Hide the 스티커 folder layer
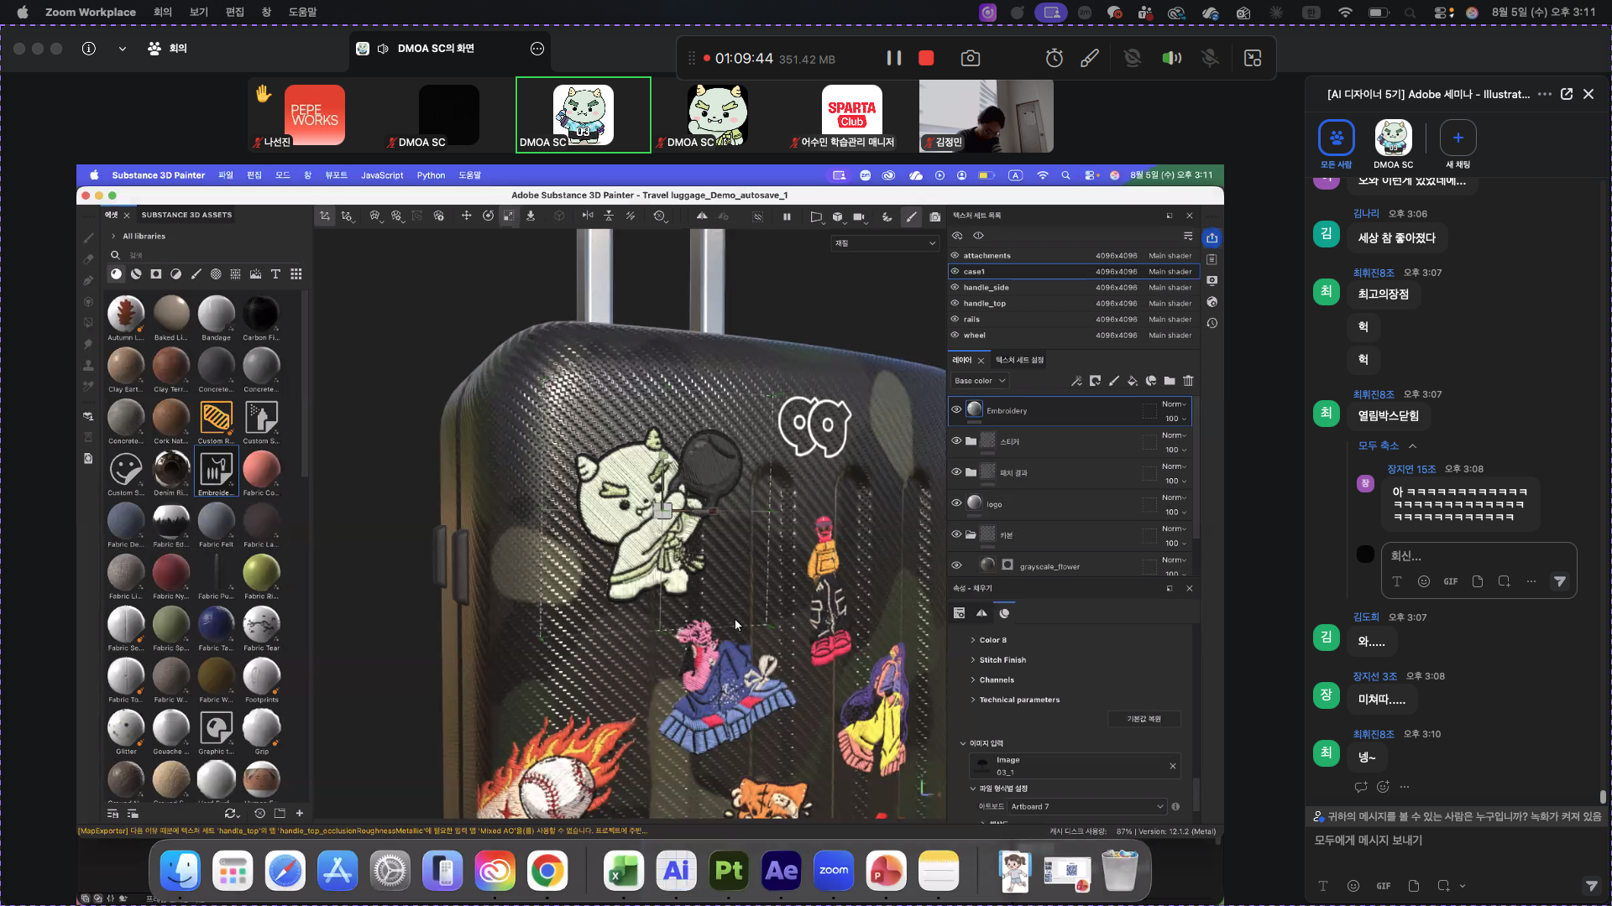Viewport: 1612px width, 906px height. pos(956,440)
